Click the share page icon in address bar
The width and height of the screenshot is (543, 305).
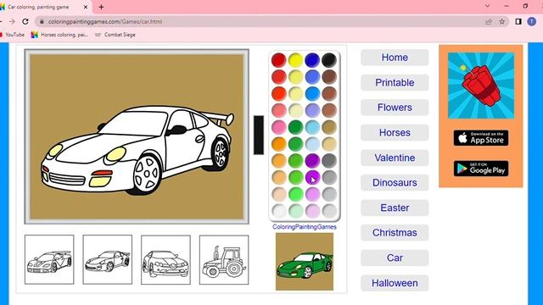pos(489,21)
